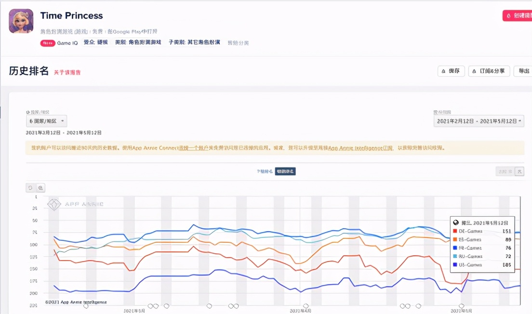Click the New badge next to Game IQ

point(47,42)
